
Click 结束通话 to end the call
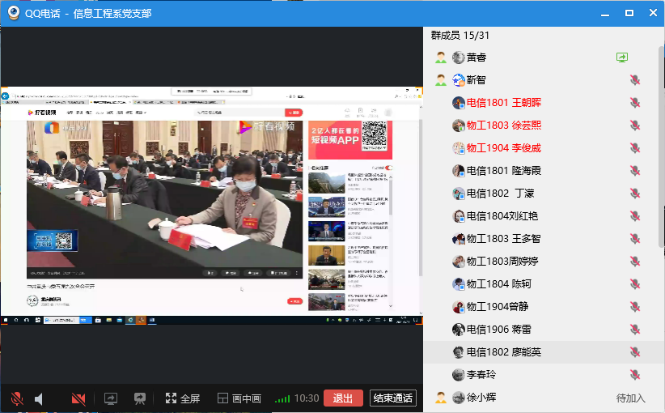tap(392, 398)
